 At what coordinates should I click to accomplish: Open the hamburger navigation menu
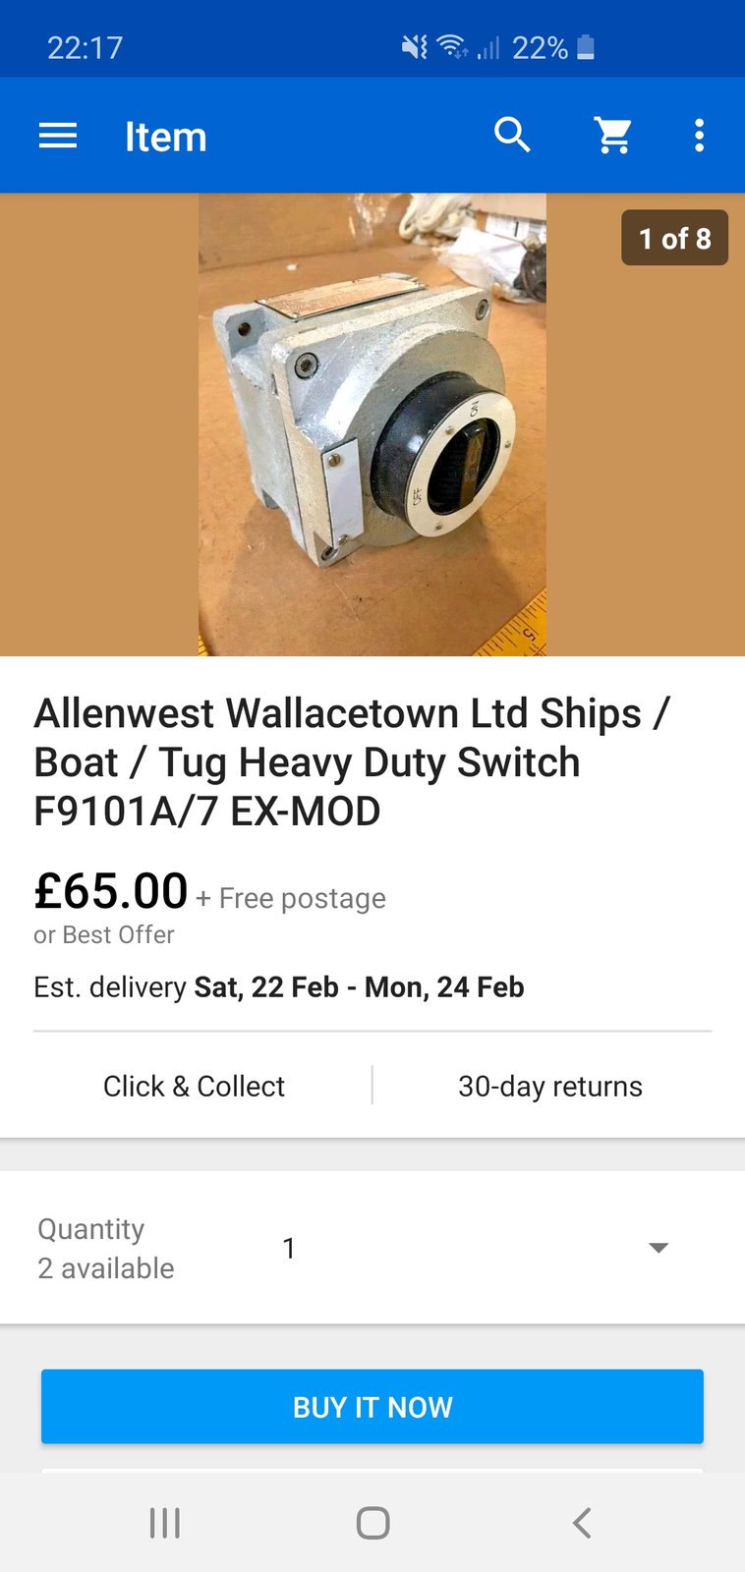[x=58, y=136]
